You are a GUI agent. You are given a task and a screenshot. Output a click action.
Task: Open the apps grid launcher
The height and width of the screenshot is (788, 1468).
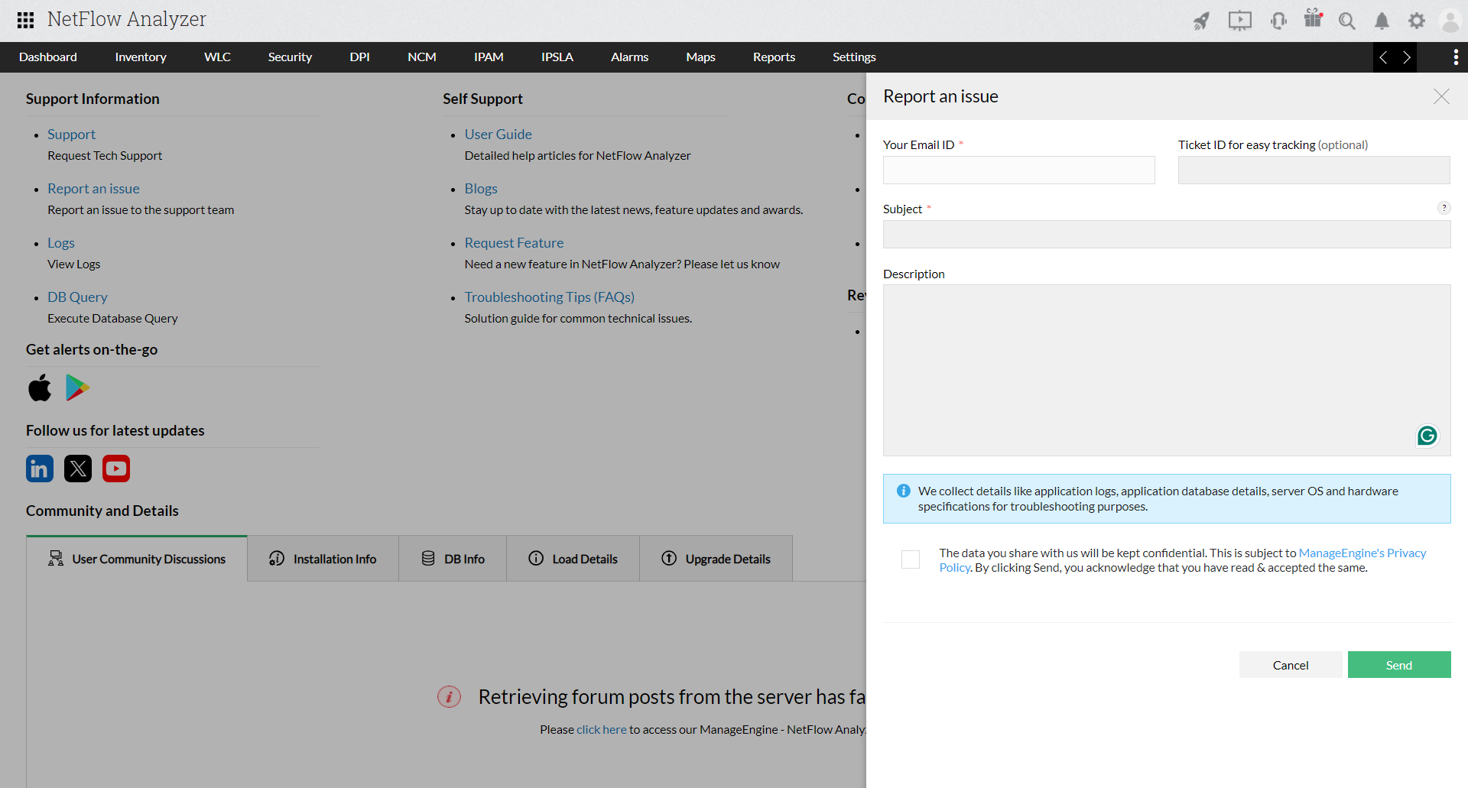pos(25,20)
